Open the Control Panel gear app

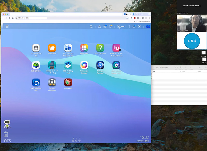coord(36,48)
